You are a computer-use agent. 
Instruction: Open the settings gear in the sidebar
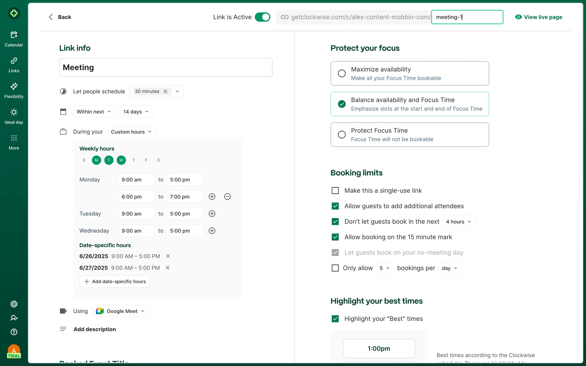[x=14, y=304]
